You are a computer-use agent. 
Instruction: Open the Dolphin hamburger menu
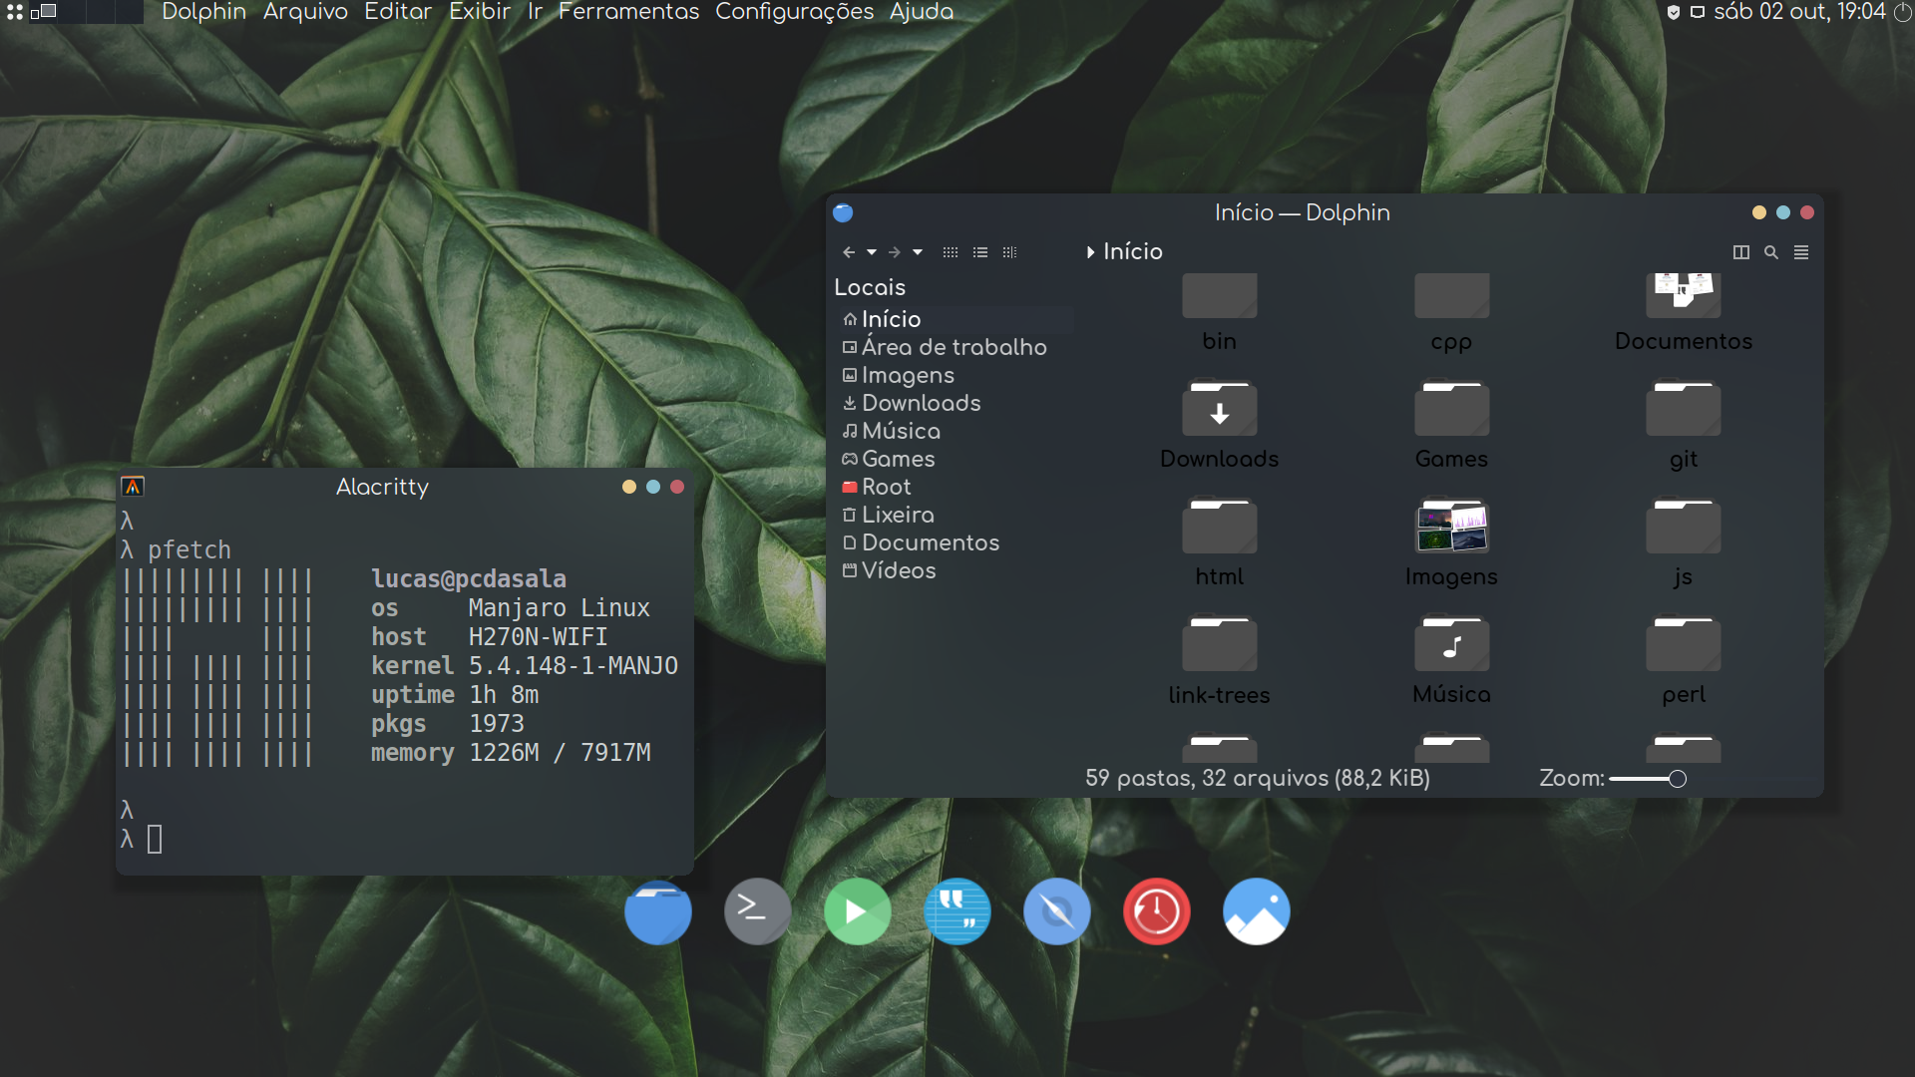pyautogui.click(x=1801, y=252)
